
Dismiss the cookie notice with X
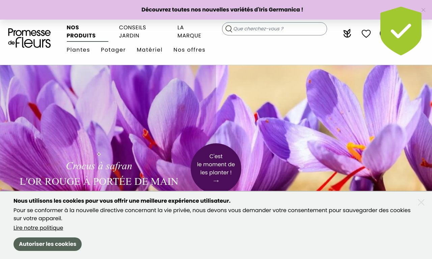click(x=421, y=202)
